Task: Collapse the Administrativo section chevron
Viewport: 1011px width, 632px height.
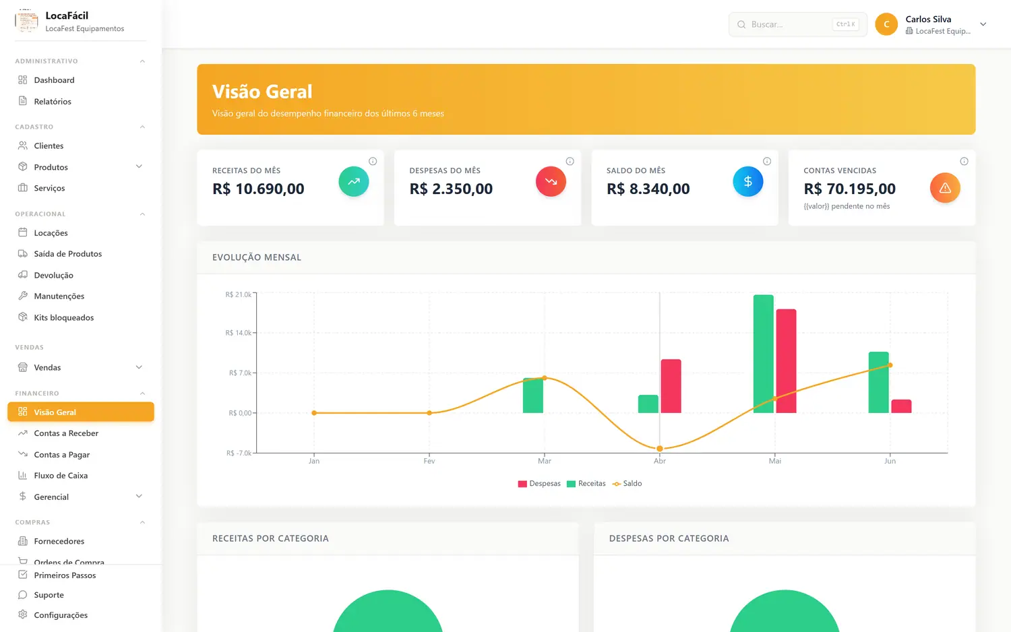Action: point(142,61)
